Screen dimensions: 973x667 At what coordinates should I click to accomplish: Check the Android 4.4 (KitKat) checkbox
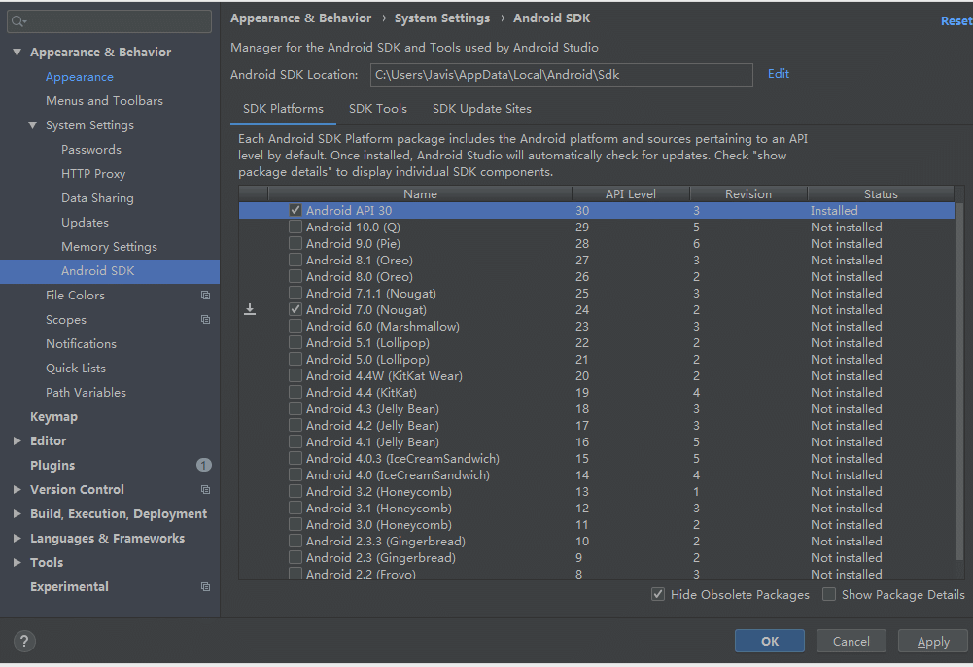[295, 392]
